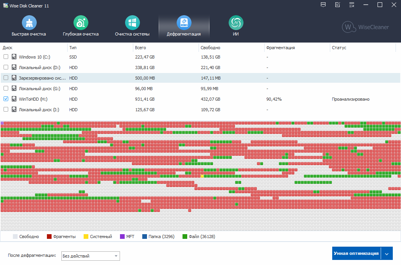
Task: Click the edit note icon in title bar
Action: point(338,5)
